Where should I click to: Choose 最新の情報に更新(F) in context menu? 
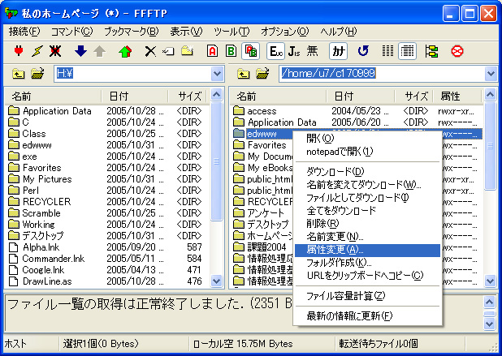367,316
